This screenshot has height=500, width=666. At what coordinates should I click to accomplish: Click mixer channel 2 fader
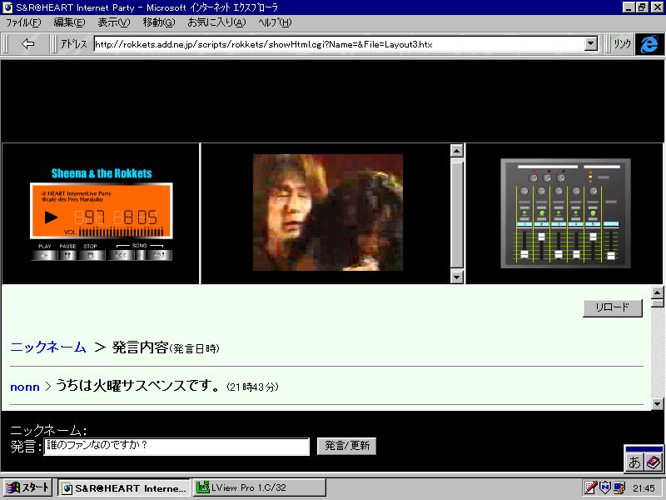point(542,237)
